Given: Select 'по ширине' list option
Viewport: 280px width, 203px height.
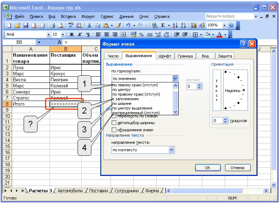Looking at the screenshot, I should pos(122,103).
